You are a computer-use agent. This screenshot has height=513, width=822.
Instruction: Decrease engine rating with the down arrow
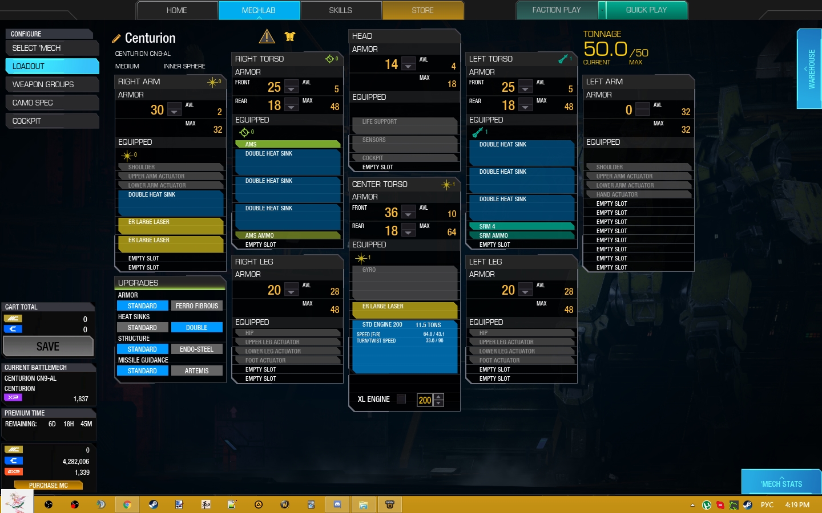coord(438,403)
